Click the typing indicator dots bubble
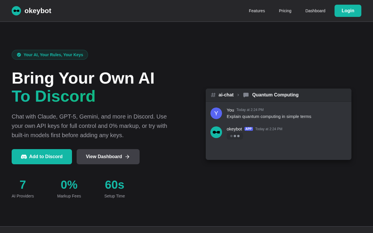Viewport: 373px width, 233px height. 235,136
